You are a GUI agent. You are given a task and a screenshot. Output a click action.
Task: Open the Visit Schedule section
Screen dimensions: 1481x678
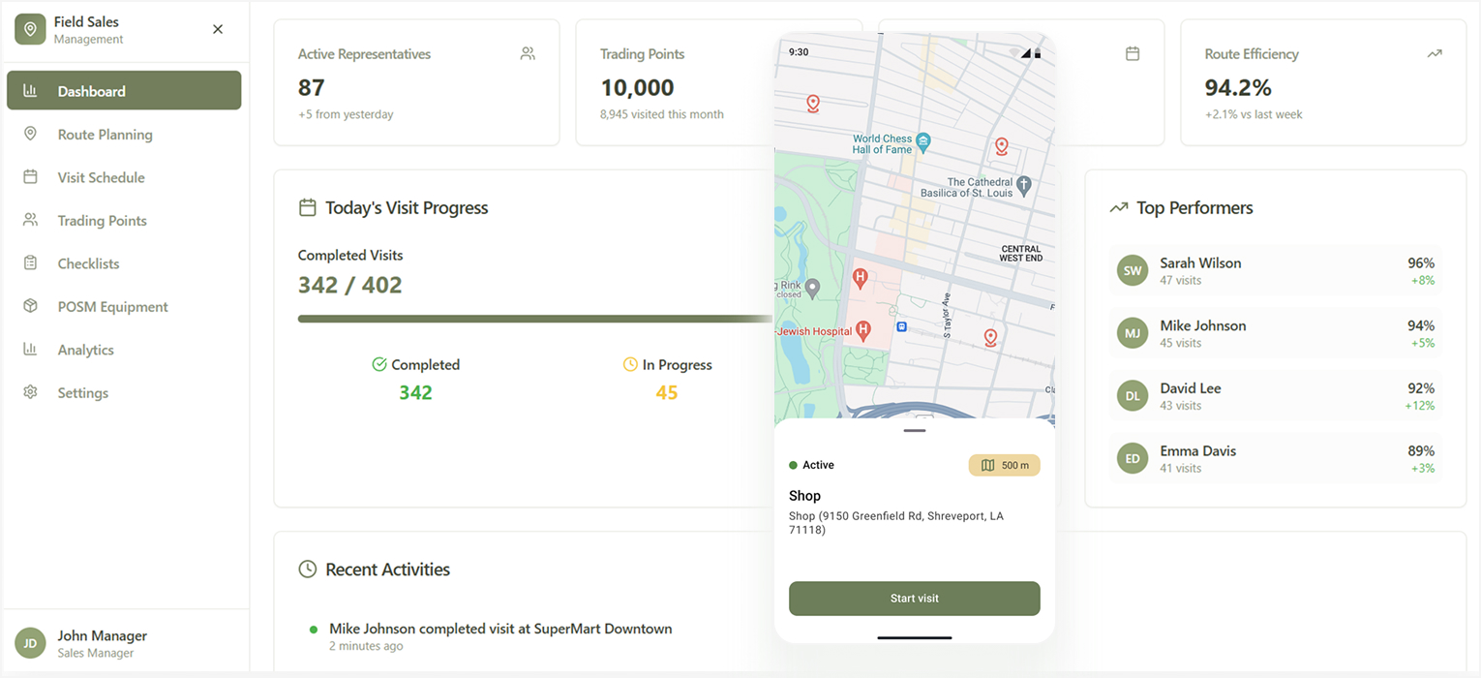pyautogui.click(x=101, y=177)
